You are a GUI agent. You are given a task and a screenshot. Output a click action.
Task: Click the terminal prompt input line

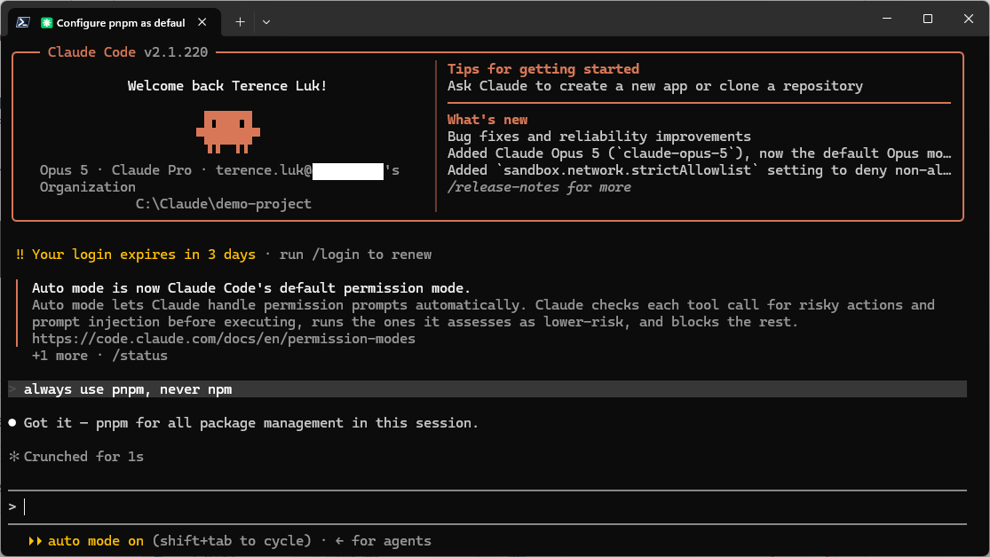click(487, 506)
